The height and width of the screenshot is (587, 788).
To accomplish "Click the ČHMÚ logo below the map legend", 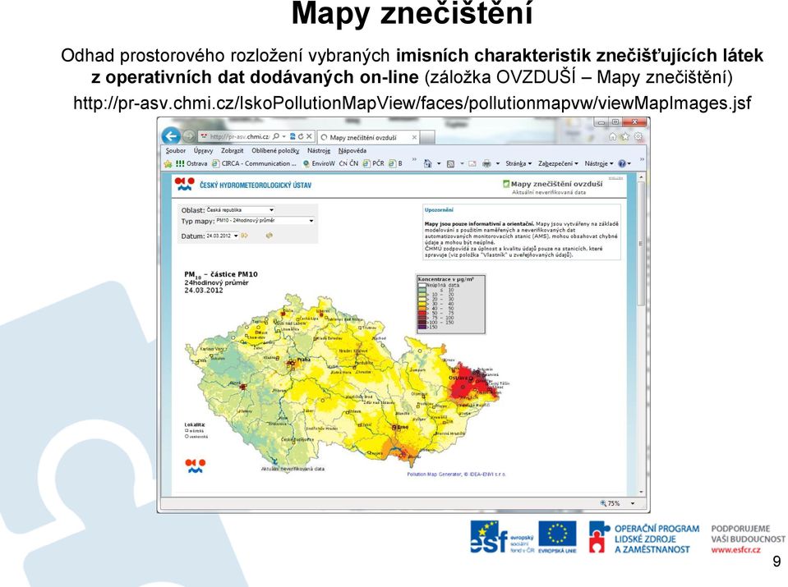I will coord(196,465).
